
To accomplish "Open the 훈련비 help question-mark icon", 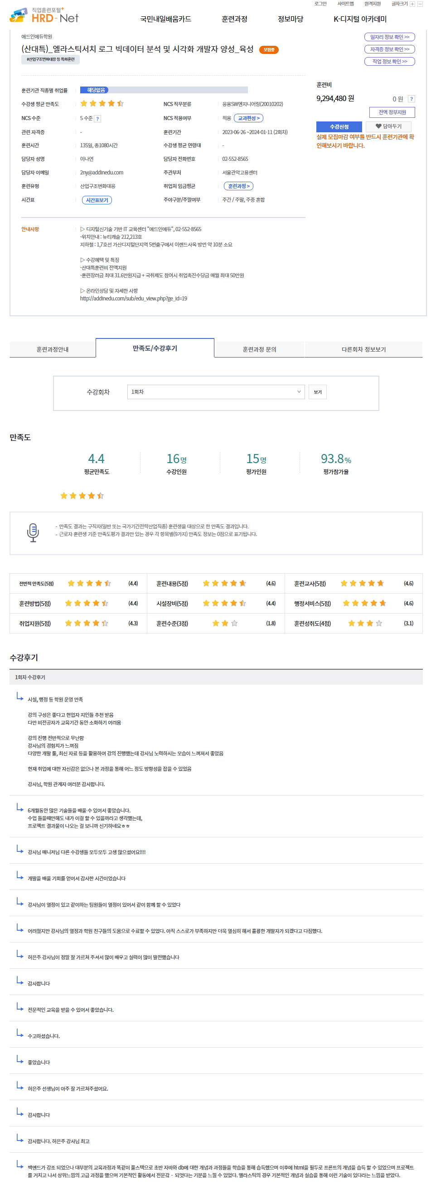I will 412,99.
